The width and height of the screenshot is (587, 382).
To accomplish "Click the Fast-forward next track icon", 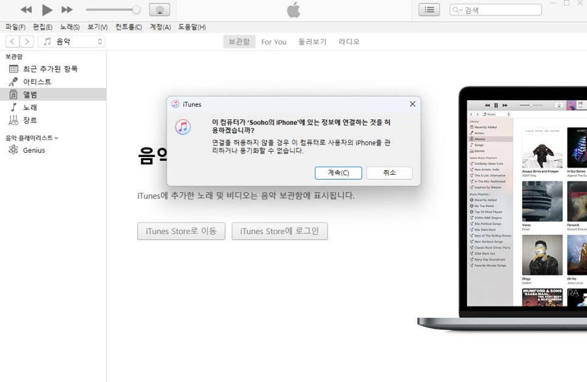I will coord(67,10).
